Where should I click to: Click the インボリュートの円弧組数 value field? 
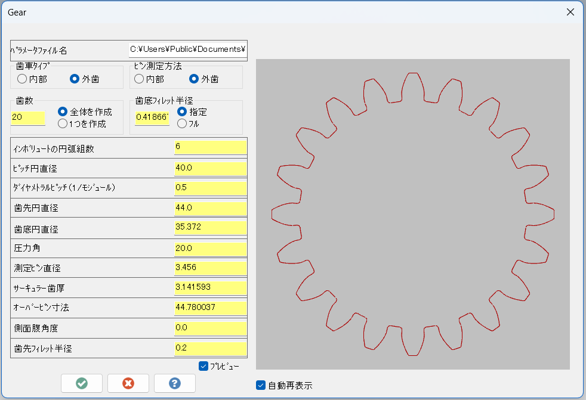tap(210, 147)
